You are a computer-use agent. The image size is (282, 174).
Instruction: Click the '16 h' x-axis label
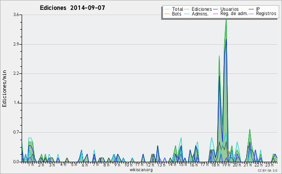[194, 165]
